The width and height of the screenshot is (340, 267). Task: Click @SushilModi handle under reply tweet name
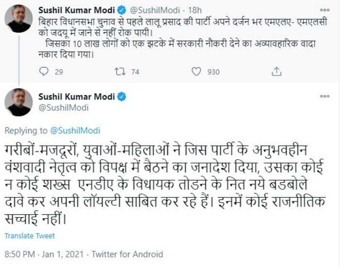click(x=64, y=107)
